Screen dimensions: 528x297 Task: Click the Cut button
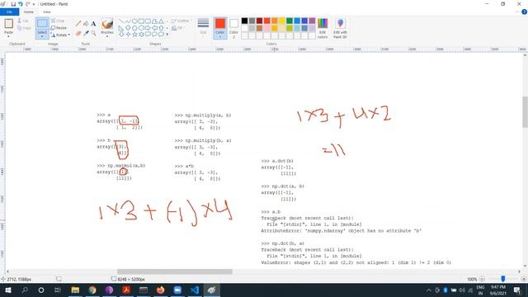[23, 21]
